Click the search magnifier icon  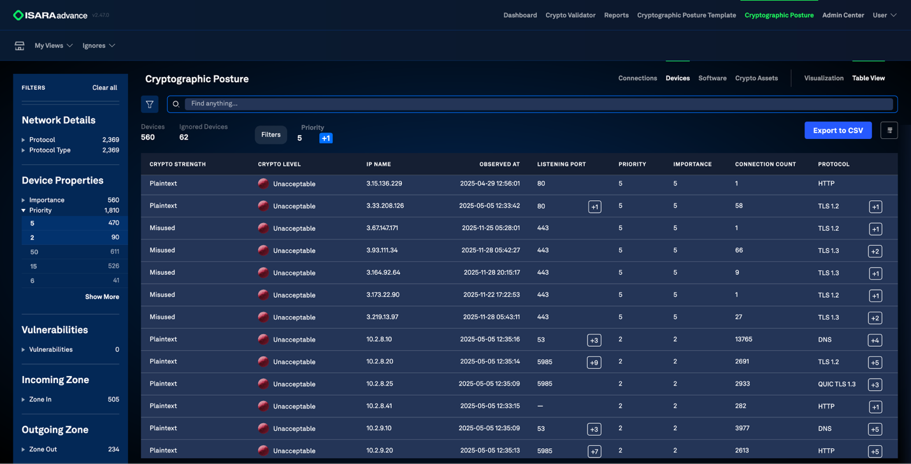tap(176, 104)
